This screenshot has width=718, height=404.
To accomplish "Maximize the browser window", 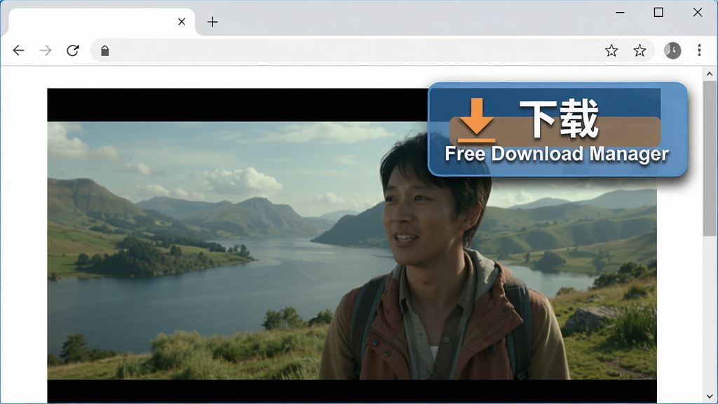I will pyautogui.click(x=658, y=13).
